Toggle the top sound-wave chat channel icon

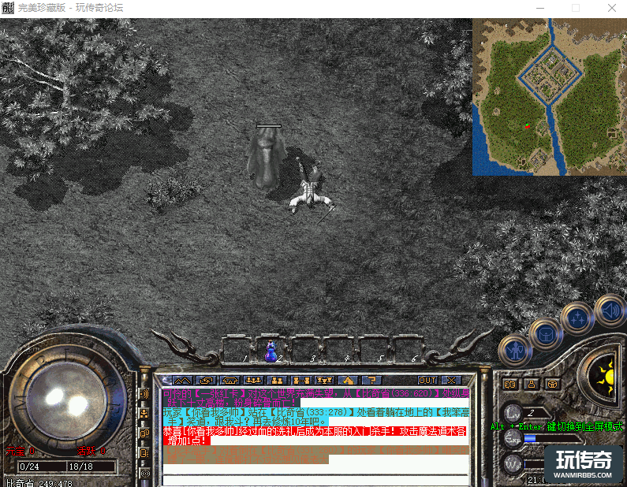pos(144,394)
